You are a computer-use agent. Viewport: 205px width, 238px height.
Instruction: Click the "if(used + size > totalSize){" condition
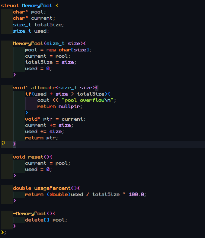point(67,94)
